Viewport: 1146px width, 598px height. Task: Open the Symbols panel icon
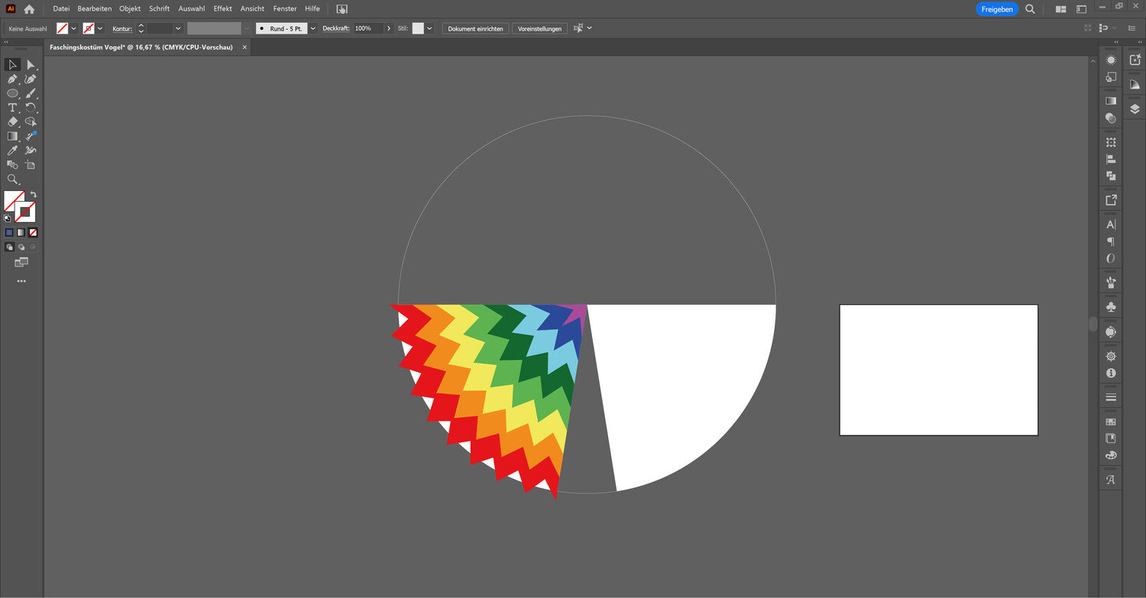click(1111, 306)
